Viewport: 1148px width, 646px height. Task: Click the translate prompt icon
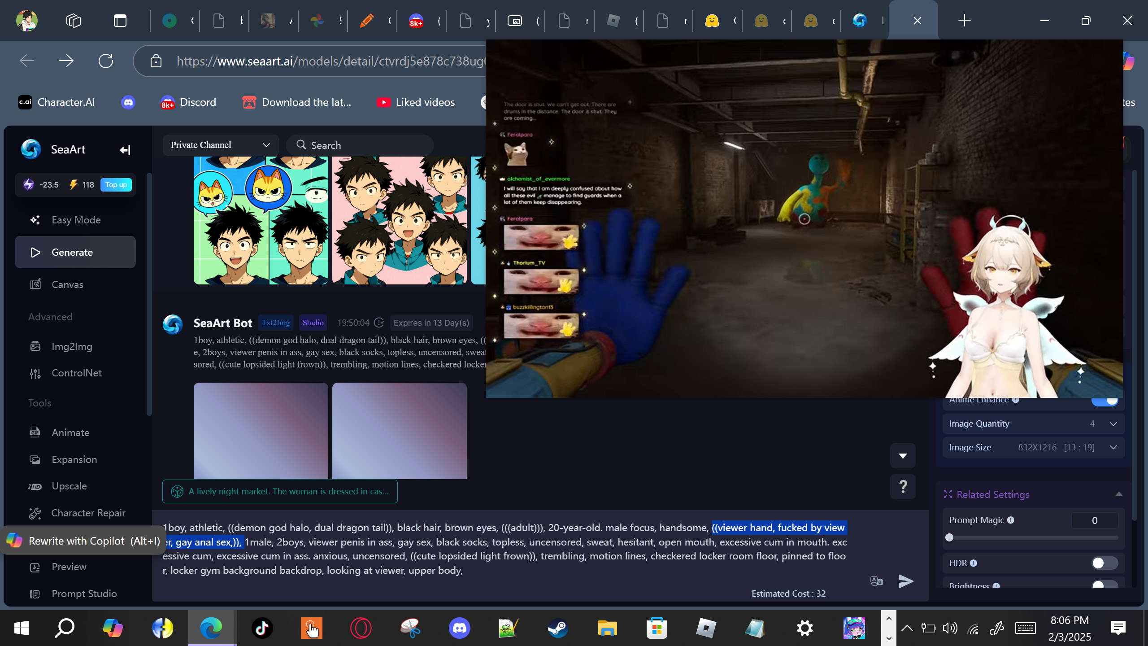pos(876,581)
